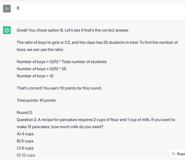Click the SA user avatar

tap(7, 8)
